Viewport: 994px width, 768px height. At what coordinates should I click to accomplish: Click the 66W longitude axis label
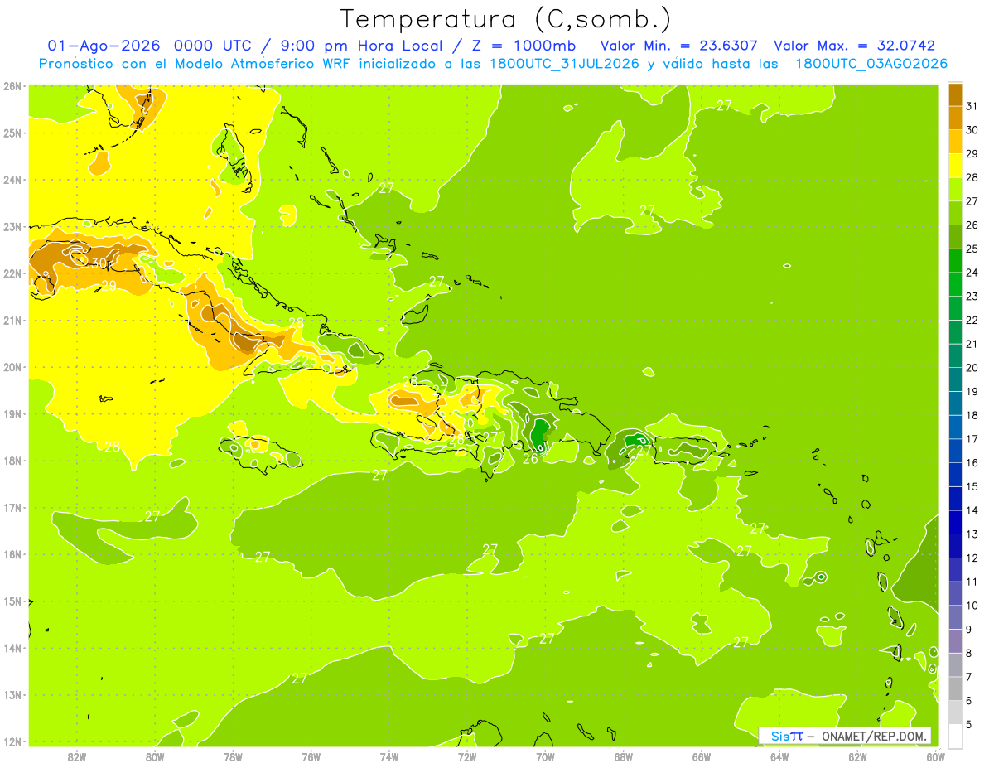702,756
